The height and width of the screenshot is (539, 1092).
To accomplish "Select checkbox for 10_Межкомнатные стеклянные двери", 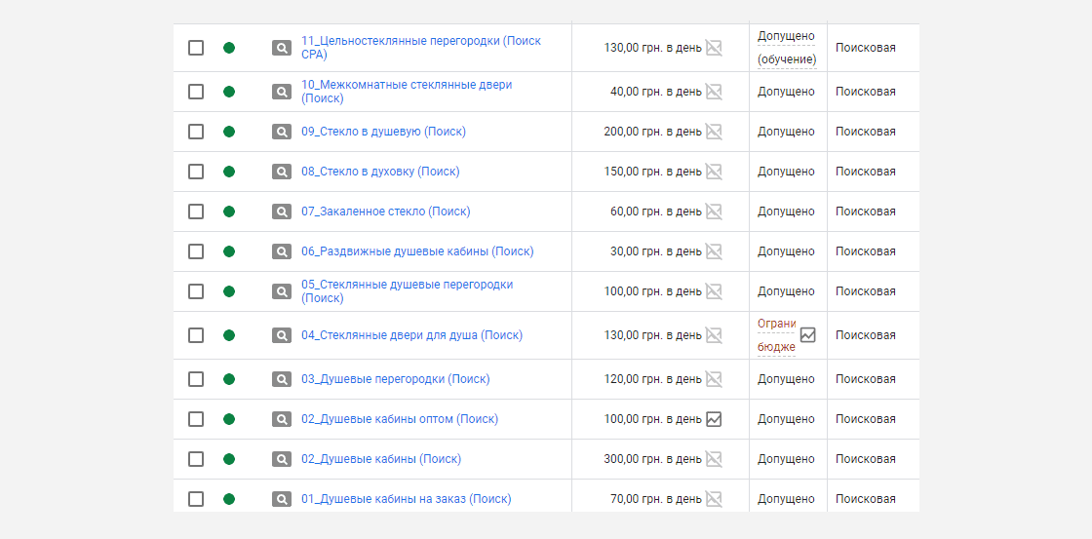I will [196, 92].
